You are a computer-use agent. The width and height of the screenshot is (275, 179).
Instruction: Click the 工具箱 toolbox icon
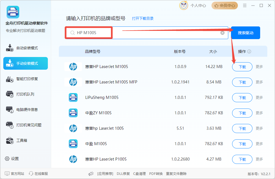(10, 140)
